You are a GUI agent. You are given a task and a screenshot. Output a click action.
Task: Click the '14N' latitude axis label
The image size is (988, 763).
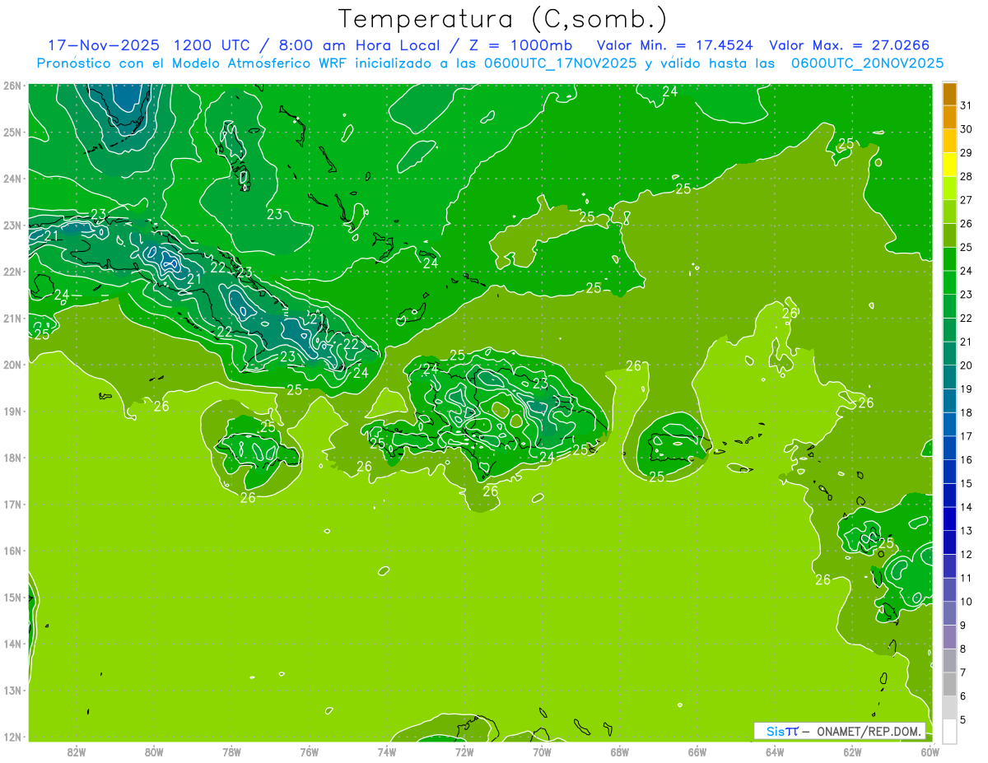click(x=12, y=644)
